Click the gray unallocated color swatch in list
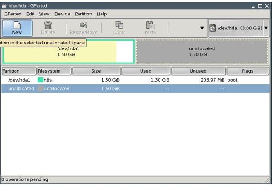 click(40, 88)
